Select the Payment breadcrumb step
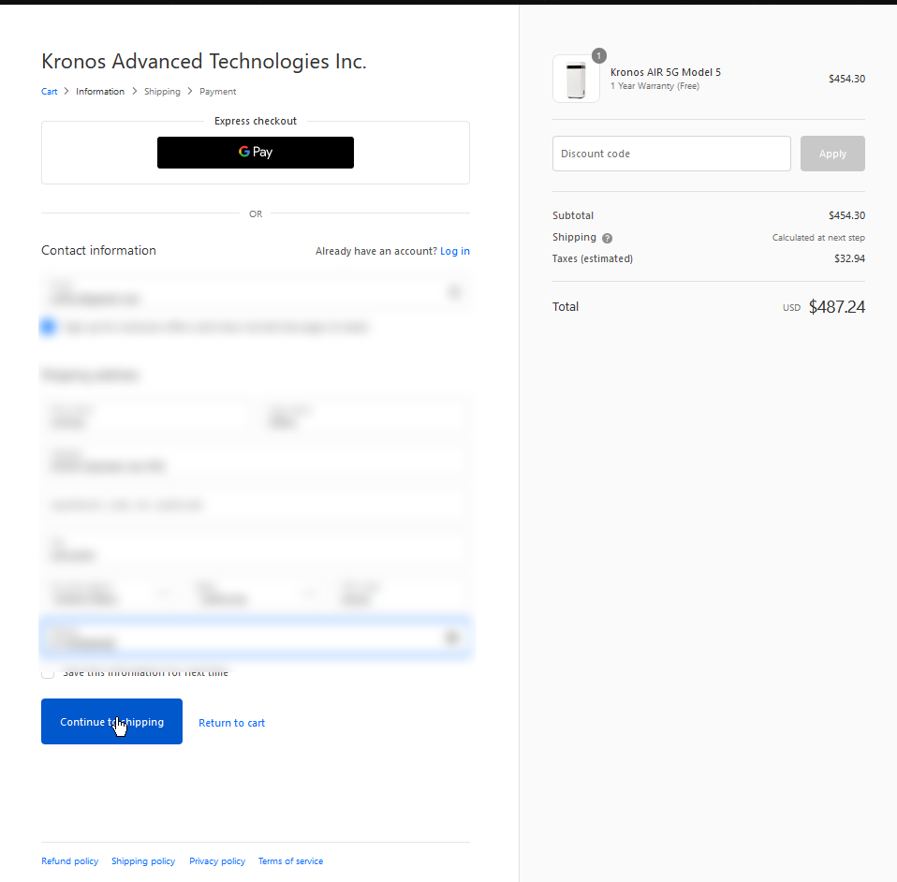Image resolution: width=897 pixels, height=882 pixels. 217,92
